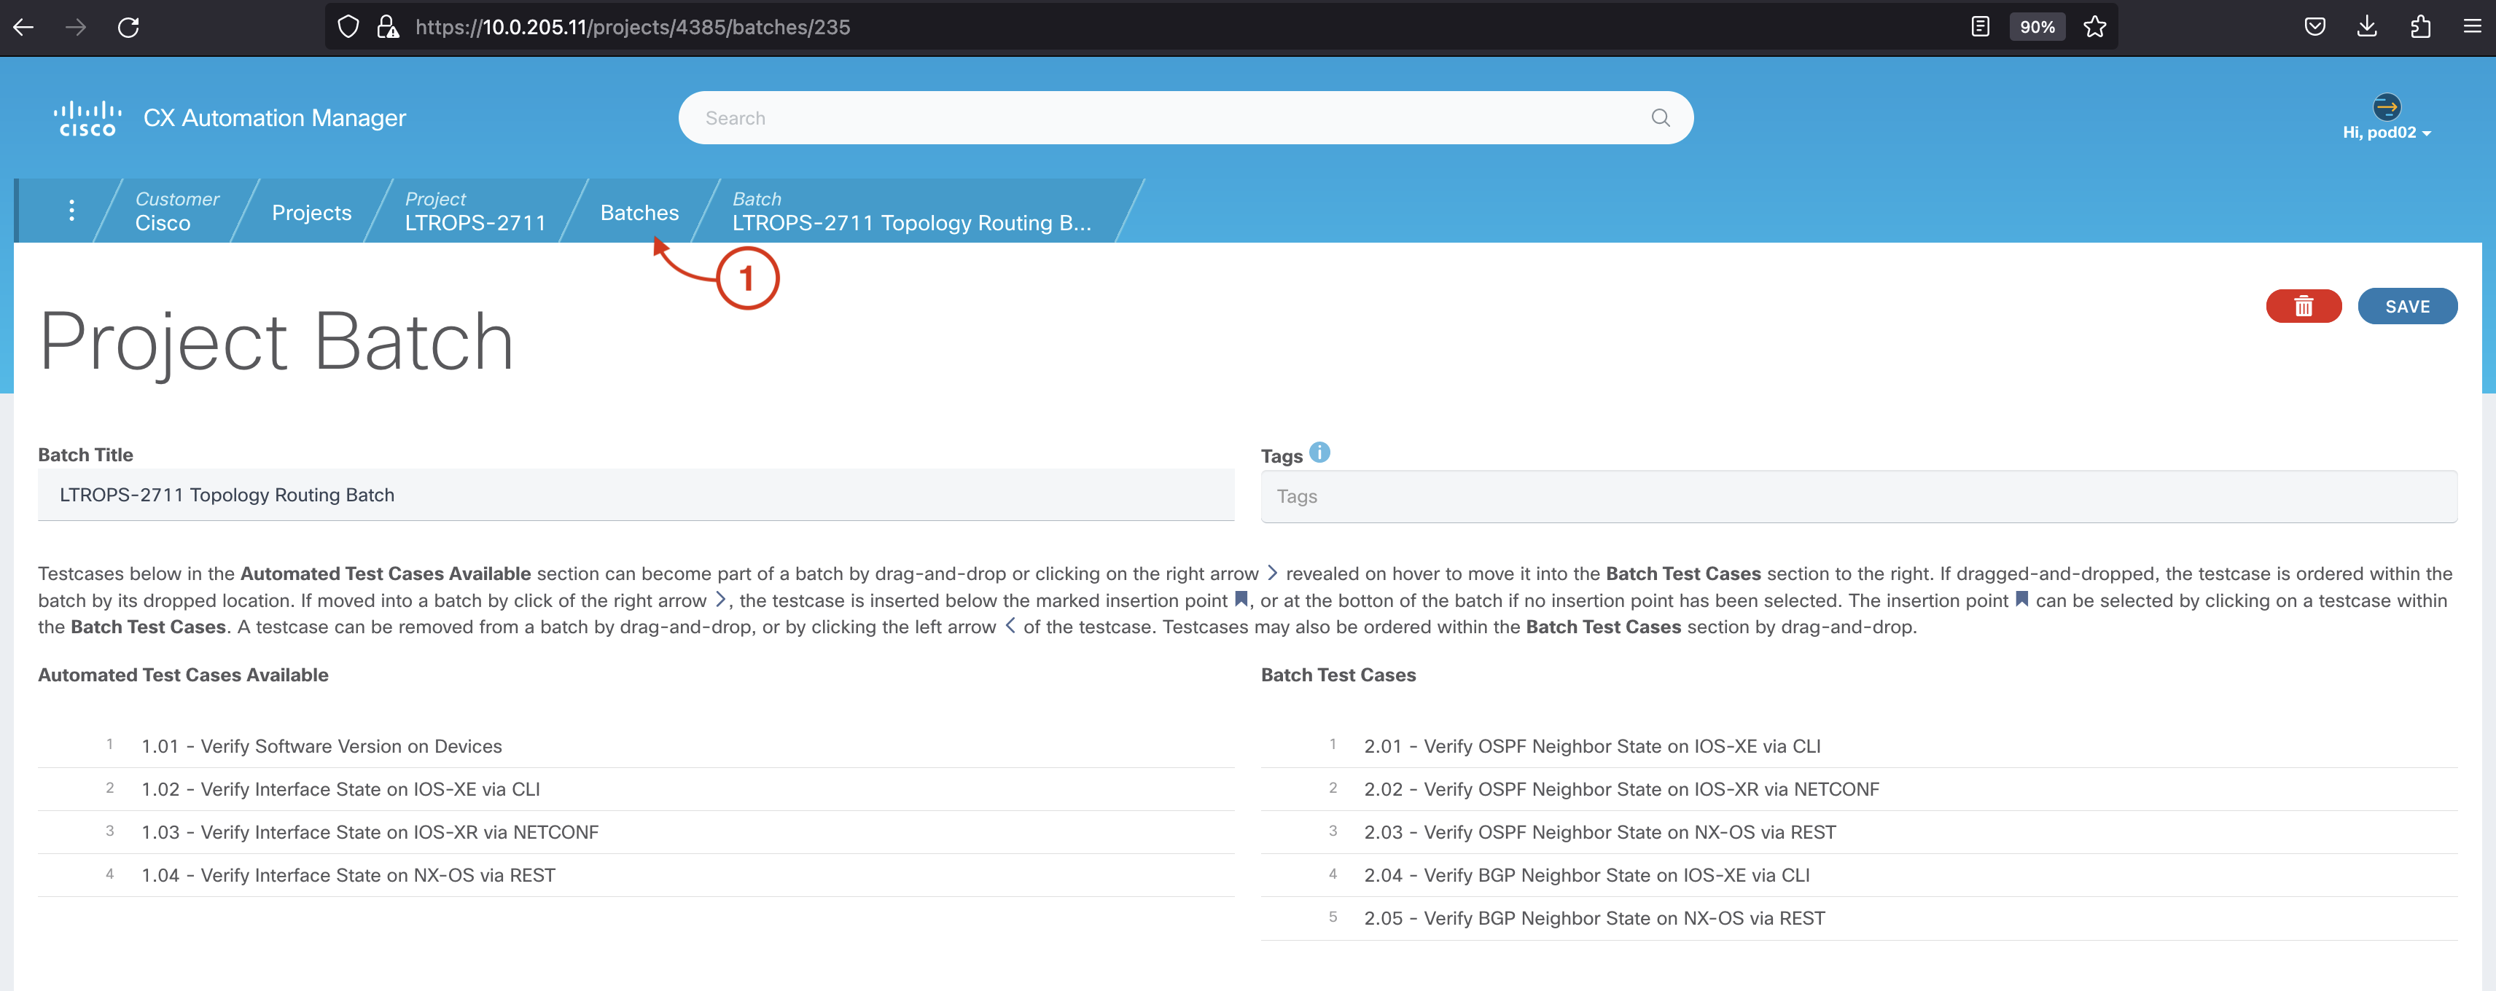
Task: Bookmark this page with the star icon
Action: 2095,27
